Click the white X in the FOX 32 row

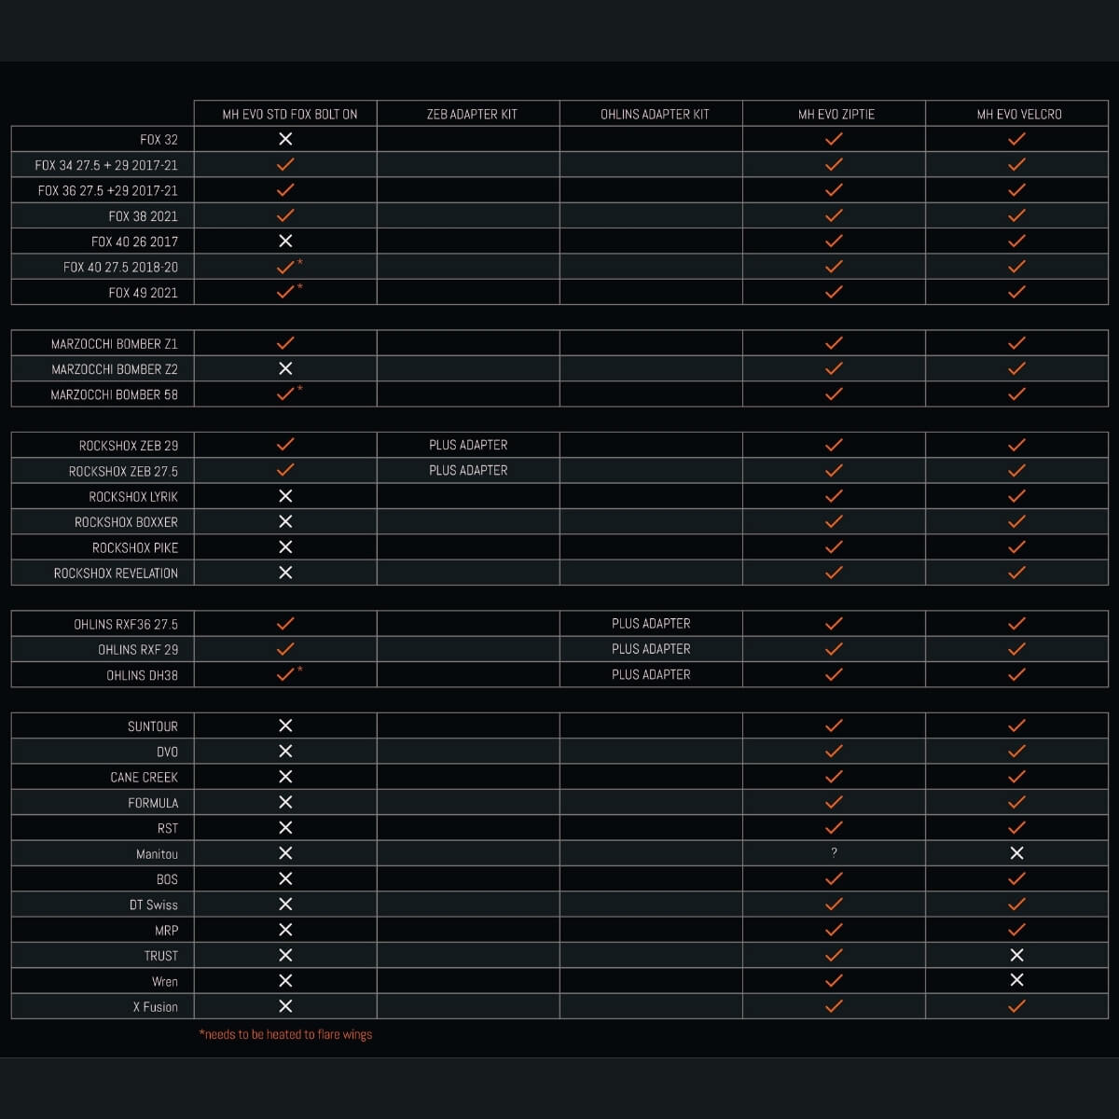point(285,139)
